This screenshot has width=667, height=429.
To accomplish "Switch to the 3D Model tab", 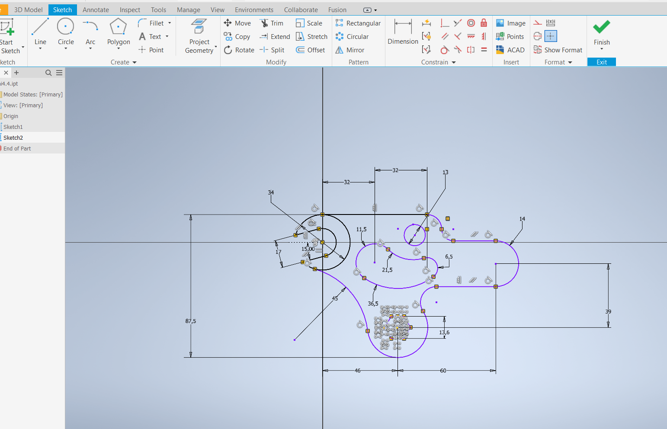I will [29, 10].
